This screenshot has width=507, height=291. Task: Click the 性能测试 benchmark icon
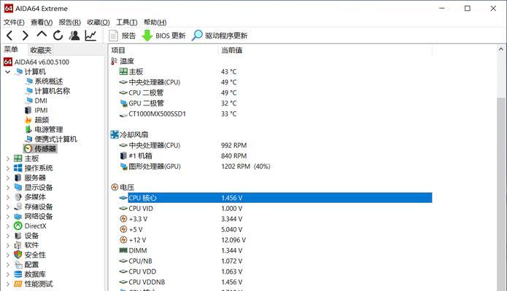(x=18, y=284)
